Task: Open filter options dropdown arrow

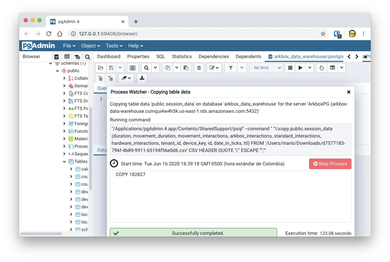Action: [242, 68]
